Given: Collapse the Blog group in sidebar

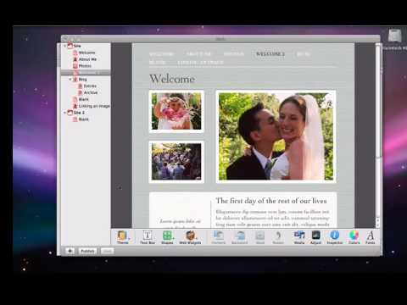Looking at the screenshot, I should [70, 80].
